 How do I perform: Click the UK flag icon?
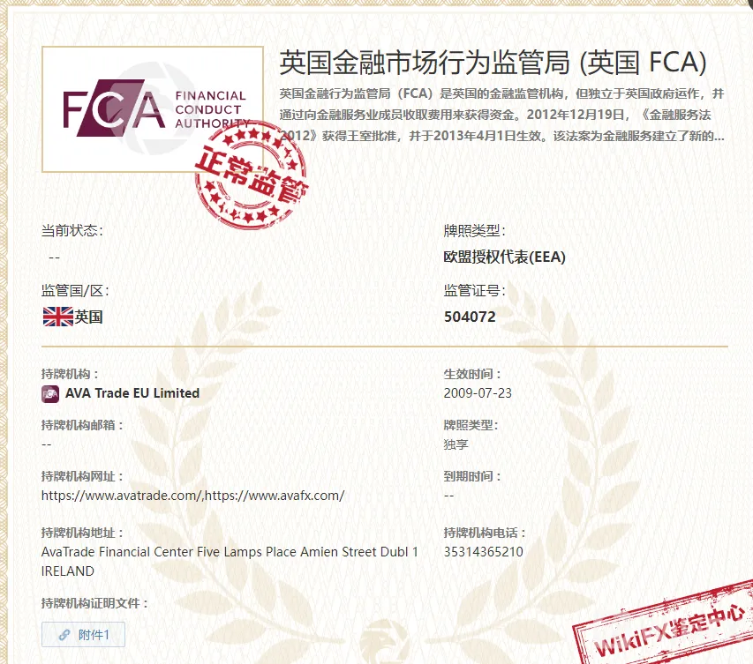57,317
